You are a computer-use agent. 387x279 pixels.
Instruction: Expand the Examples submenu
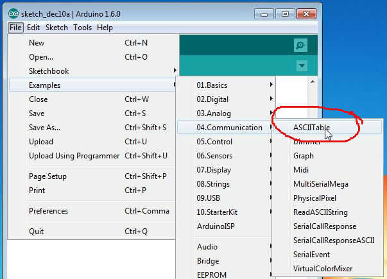tap(92, 85)
